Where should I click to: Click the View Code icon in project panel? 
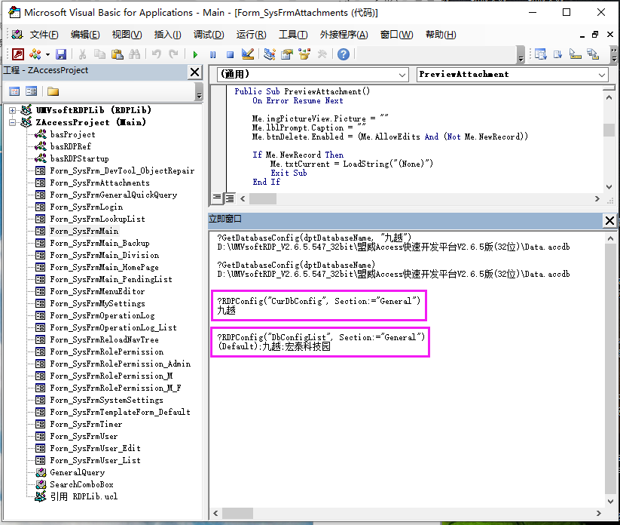(x=14, y=91)
